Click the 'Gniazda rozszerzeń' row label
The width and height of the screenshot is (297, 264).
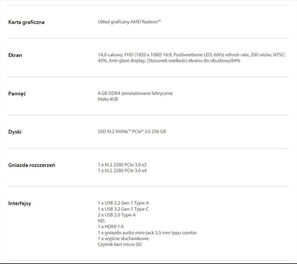(x=32, y=165)
